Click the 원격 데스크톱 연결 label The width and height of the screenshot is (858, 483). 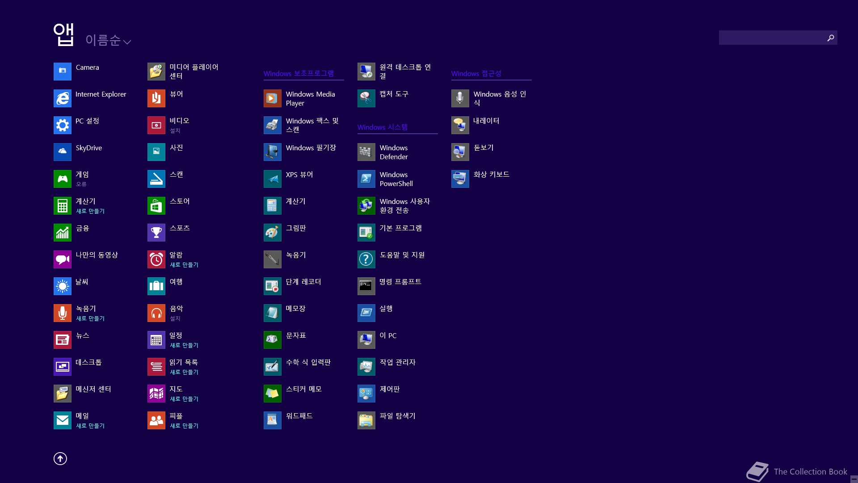click(x=405, y=72)
